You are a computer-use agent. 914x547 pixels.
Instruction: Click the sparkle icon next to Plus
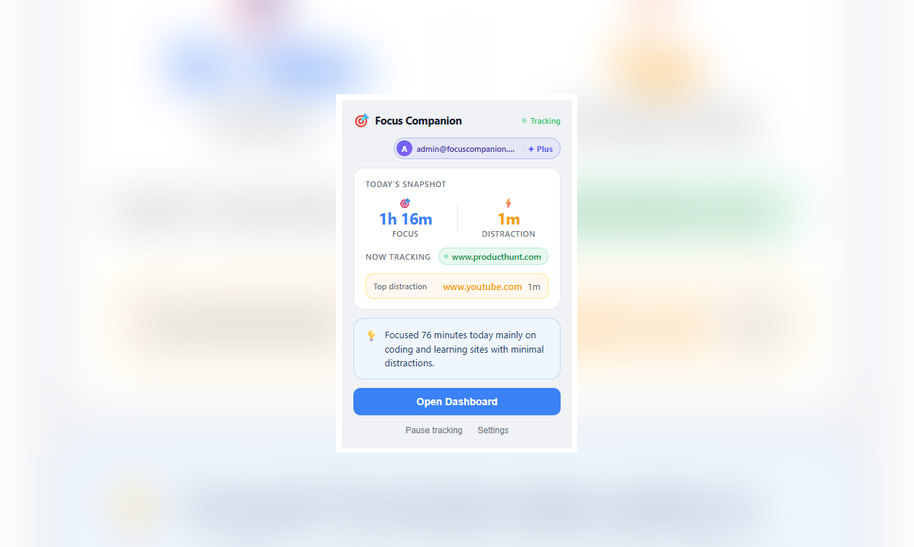click(x=531, y=149)
